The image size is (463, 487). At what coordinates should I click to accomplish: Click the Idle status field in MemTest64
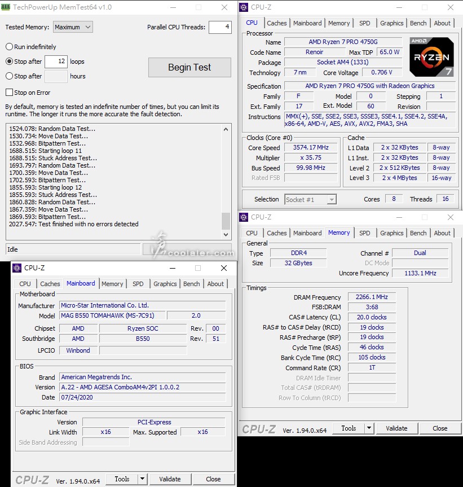tap(73, 249)
